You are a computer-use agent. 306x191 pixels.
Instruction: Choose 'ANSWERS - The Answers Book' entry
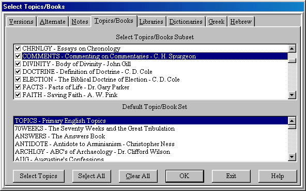point(150,136)
